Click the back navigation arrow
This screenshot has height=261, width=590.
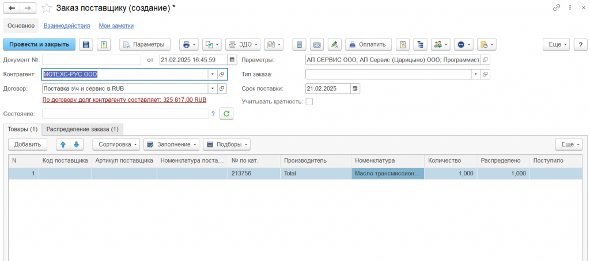click(11, 8)
